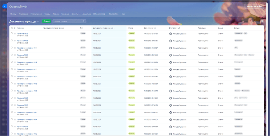The width and height of the screenshot is (270, 136).
Task: Click the link icon beside Документы прихода title
Action: pyautogui.click(x=38, y=22)
